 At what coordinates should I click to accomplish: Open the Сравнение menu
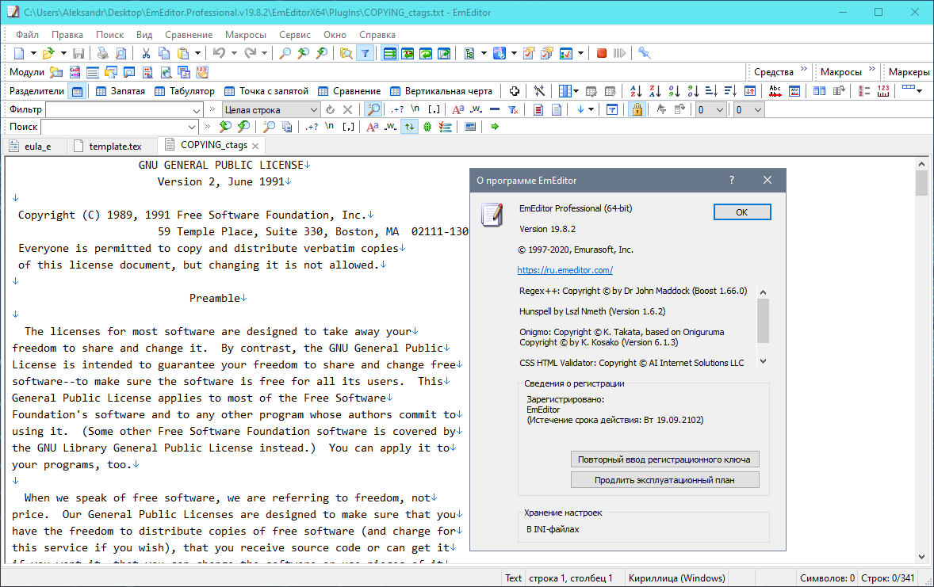[189, 35]
